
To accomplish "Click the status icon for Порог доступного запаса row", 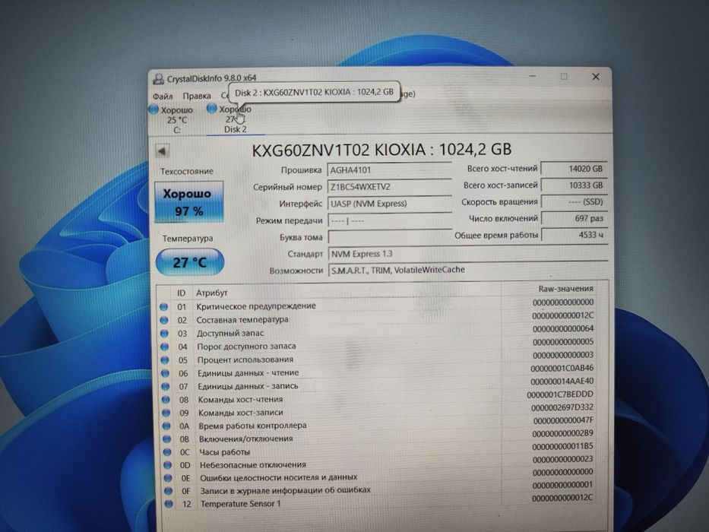I will point(164,347).
